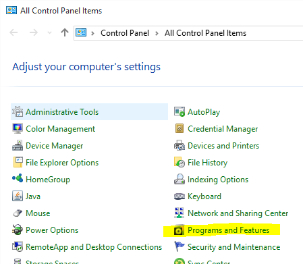Screen dimensions: 303x264
Task: Click the Devices and Printers icon
Action: pyautogui.click(x=180, y=145)
